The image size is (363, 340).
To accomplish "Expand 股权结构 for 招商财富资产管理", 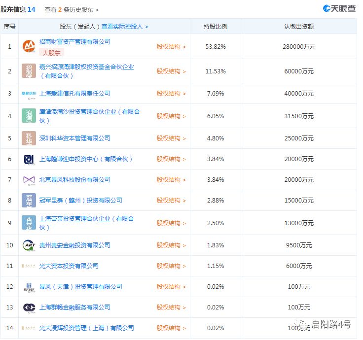I will (x=171, y=47).
